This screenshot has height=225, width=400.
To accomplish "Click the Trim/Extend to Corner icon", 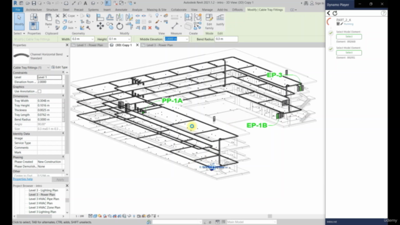I will 129,26.
